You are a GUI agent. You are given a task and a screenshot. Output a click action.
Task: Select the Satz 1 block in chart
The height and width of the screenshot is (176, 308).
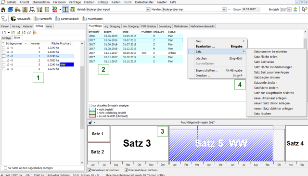tap(99, 134)
